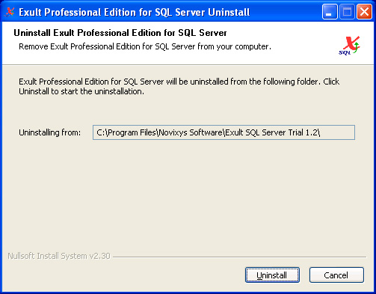Click the bold "Uninstall Exult Professional Edition" heading
The width and height of the screenshot is (376, 294).
tap(120, 33)
